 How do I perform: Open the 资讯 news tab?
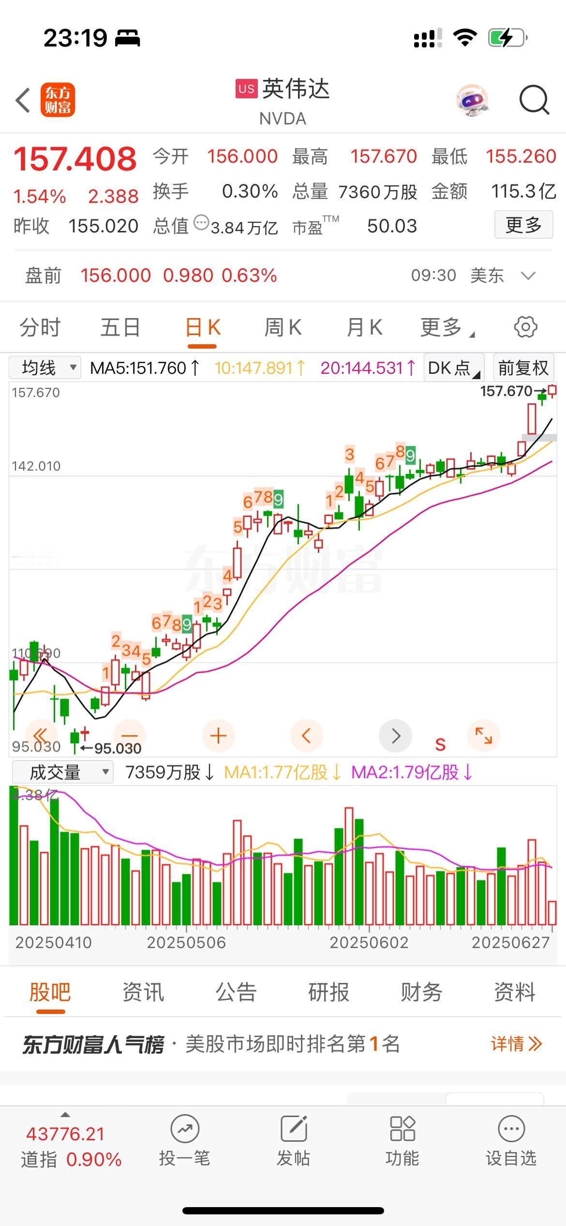143,992
